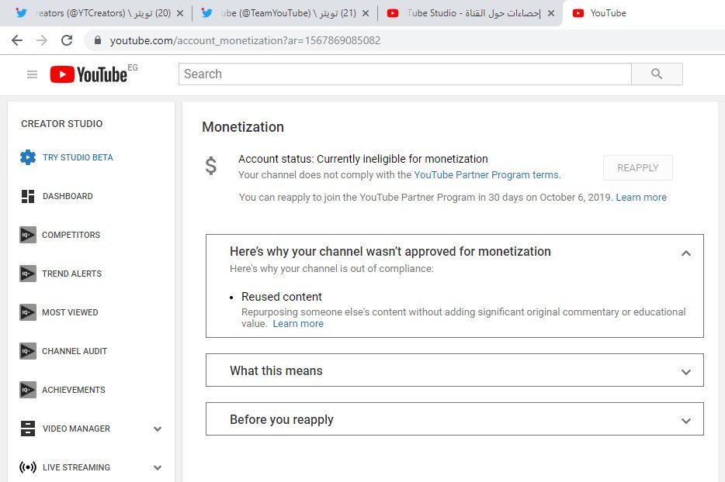Click the Try Studio Beta gear icon
Viewport: 725px width, 482px height.
coord(28,157)
